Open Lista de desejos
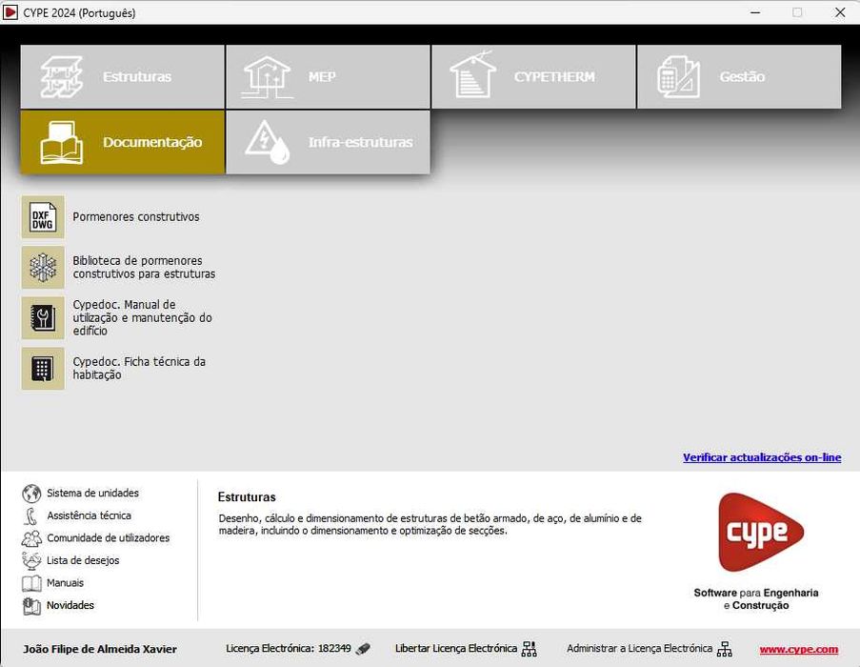This screenshot has width=860, height=667. tap(83, 560)
